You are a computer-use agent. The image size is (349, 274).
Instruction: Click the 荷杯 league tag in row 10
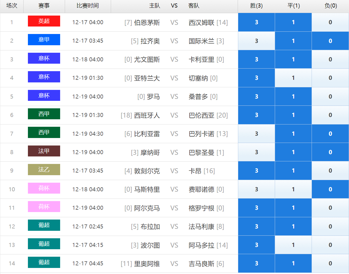44,188
